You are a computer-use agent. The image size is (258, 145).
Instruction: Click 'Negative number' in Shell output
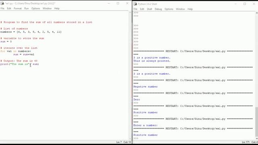(146, 87)
